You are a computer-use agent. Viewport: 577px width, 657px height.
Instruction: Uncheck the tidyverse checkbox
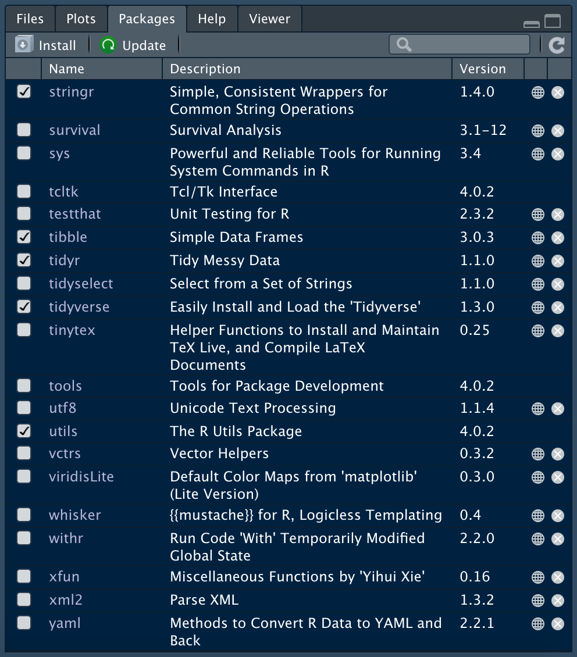(x=24, y=307)
